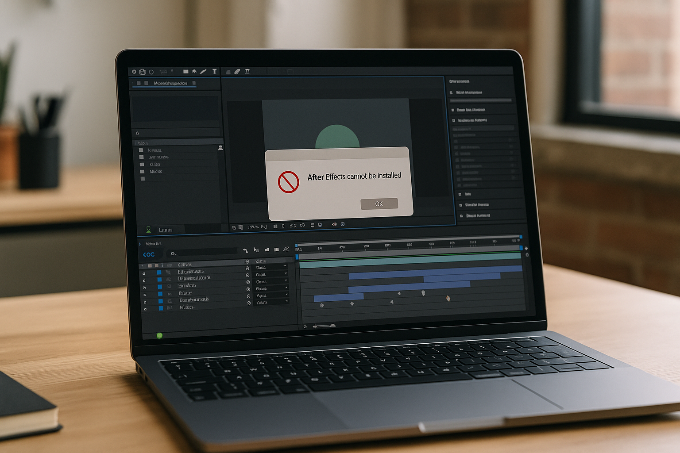Click the blue playhead handle on the time ruler
This screenshot has height=453, width=680.
click(x=297, y=257)
